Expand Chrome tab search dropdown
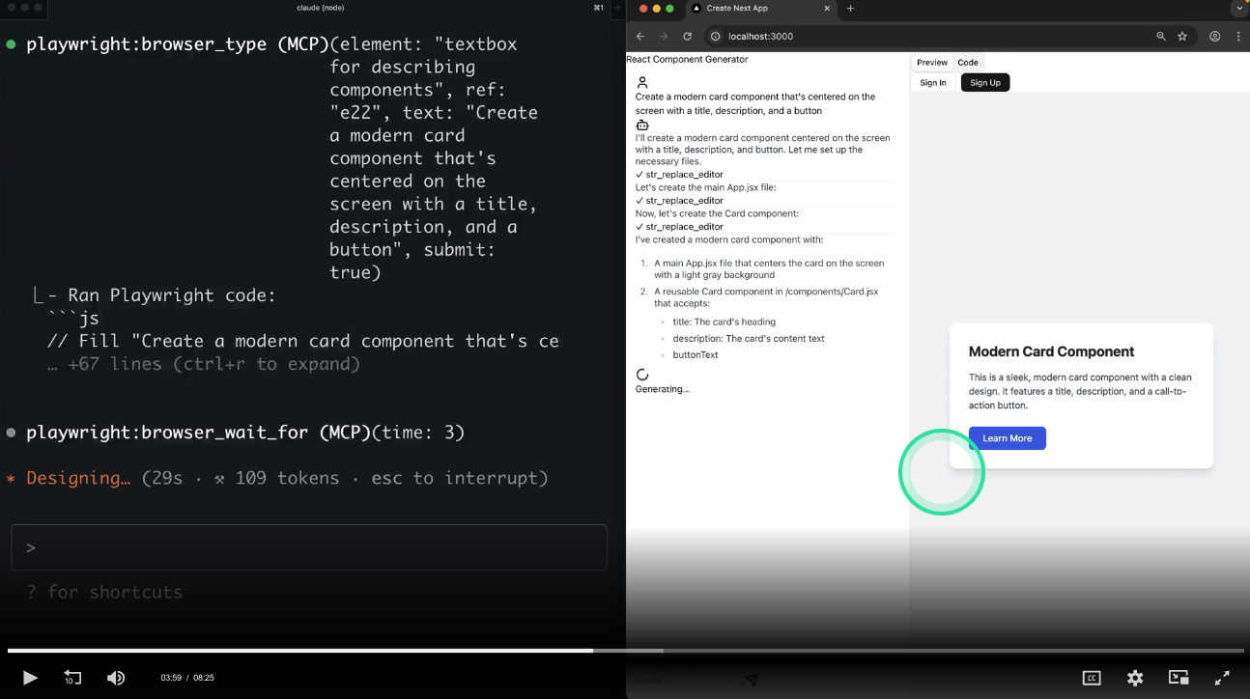The height and width of the screenshot is (699, 1250). pyautogui.click(x=1239, y=9)
